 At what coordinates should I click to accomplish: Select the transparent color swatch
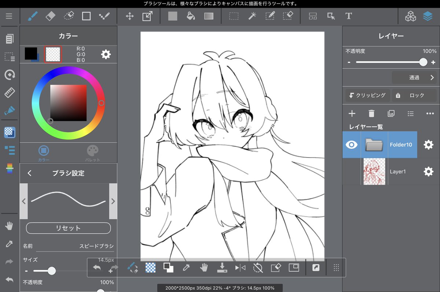pyautogui.click(x=53, y=54)
